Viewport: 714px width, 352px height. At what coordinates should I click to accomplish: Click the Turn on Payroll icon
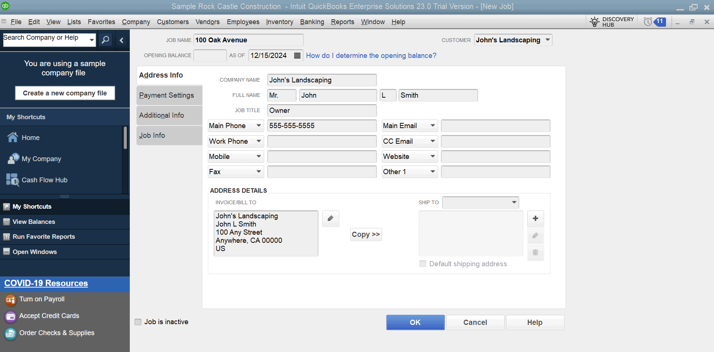point(10,300)
